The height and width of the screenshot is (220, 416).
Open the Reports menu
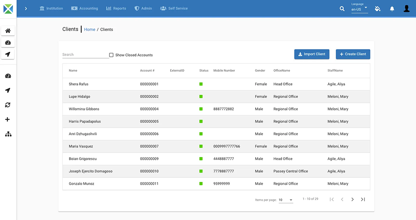pos(116,8)
